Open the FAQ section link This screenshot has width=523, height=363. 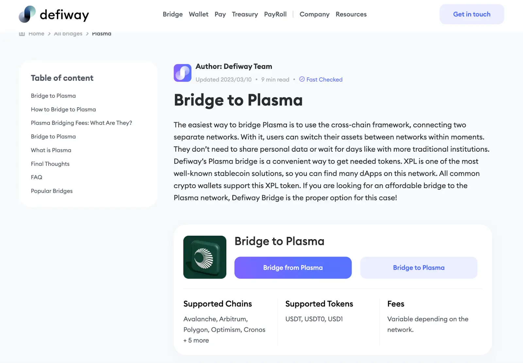[36, 177]
